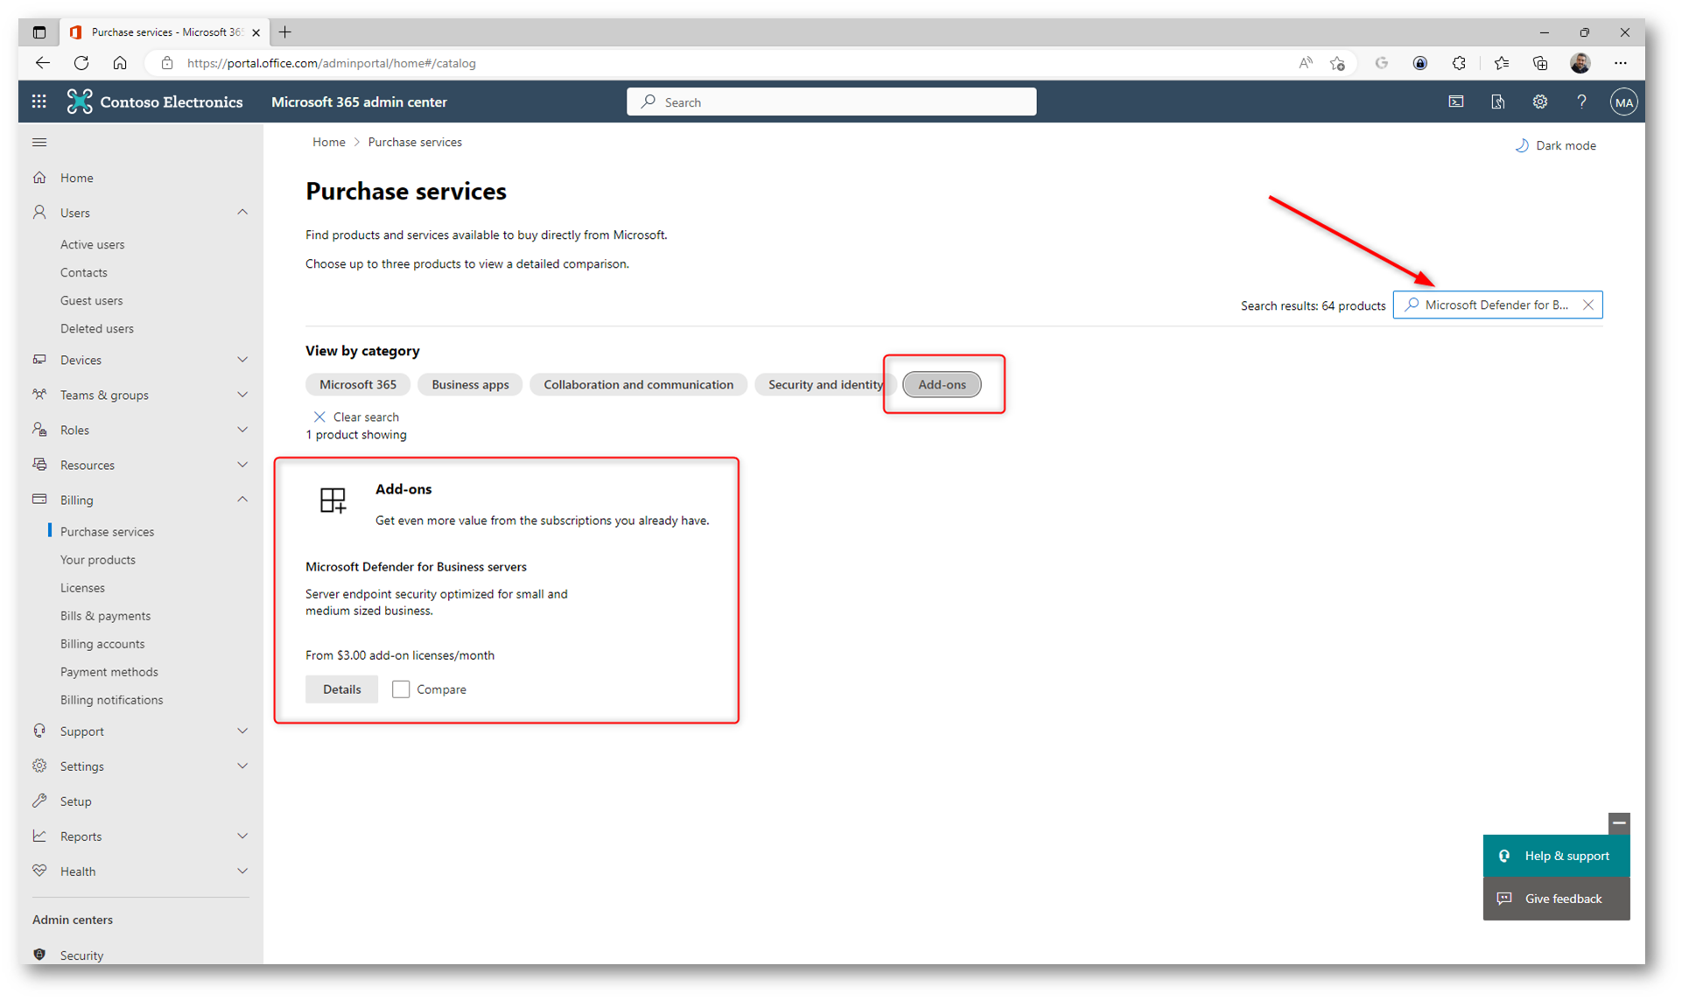
Task: Expand the Teams & groups section
Action: point(242,395)
